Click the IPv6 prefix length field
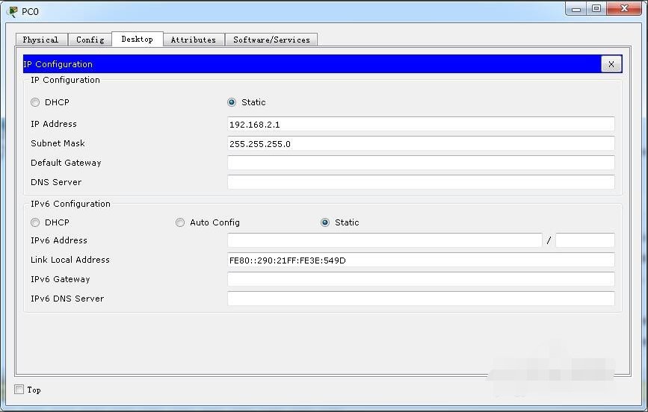Screen dimensions: 648x412 (584, 240)
